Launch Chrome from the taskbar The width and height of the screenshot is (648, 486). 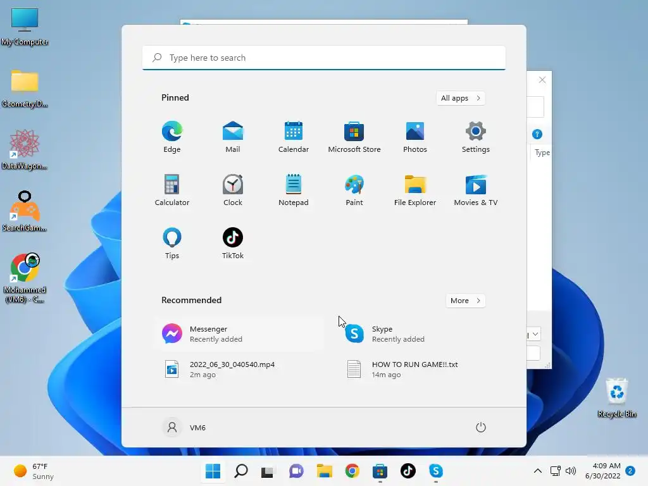tap(352, 471)
